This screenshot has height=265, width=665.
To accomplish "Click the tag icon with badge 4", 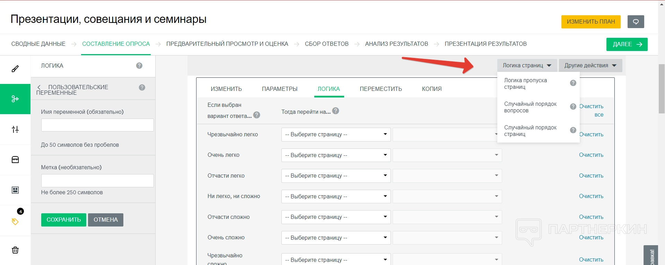I will [15, 221].
